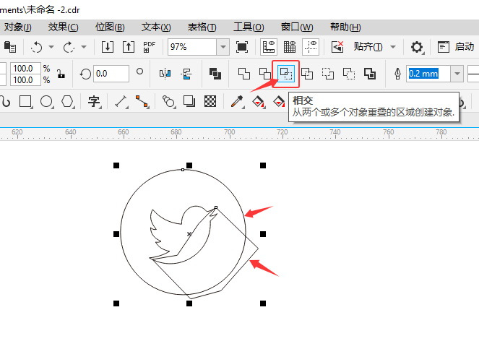
Task: Open the 工具(O) menu
Action: (249, 27)
